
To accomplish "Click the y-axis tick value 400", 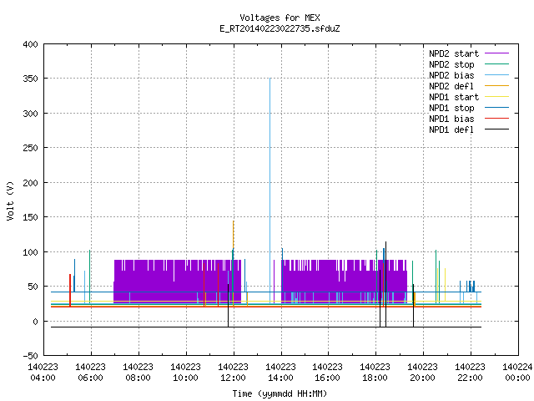I will [x=30, y=44].
